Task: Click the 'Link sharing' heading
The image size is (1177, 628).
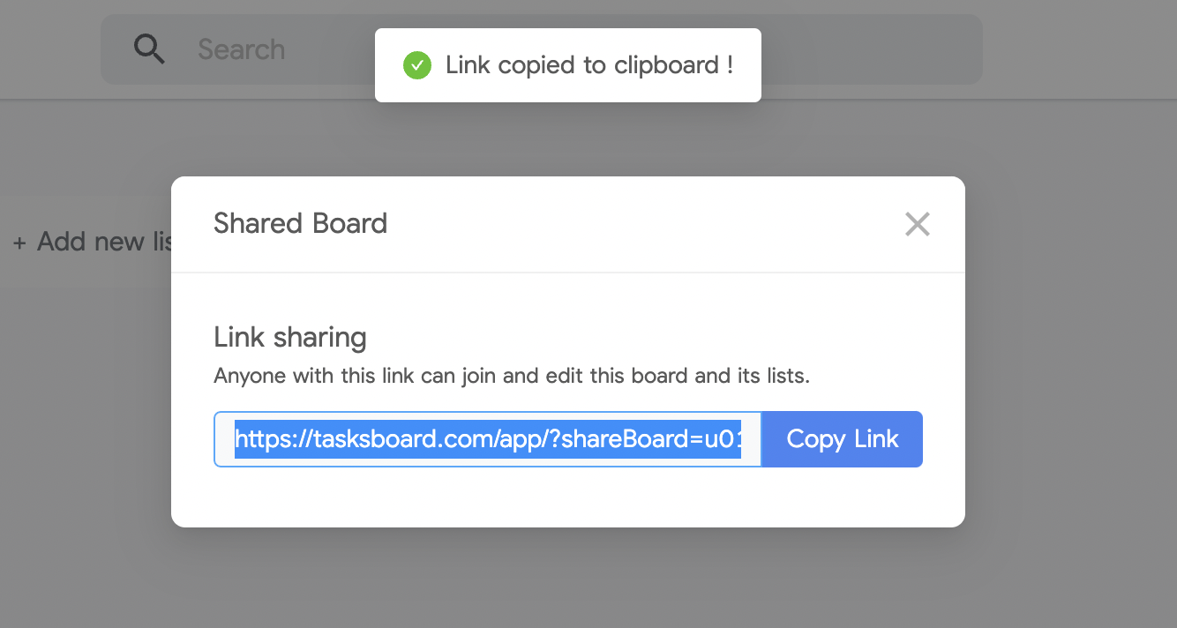Action: (x=289, y=337)
